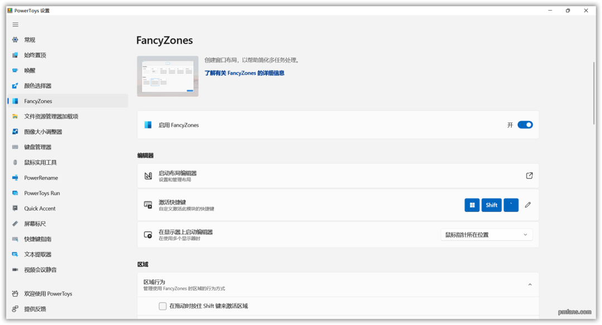This screenshot has width=602, height=325.
Task: Turn off the 启用 FancyZones toggle
Action: (525, 125)
